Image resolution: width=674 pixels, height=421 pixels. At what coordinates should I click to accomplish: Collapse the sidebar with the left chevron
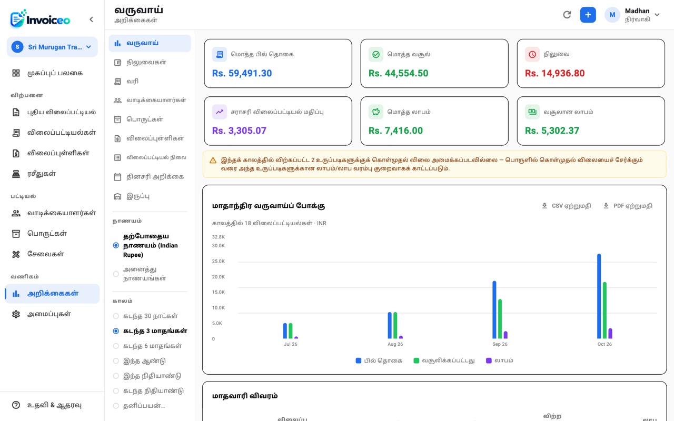pos(91,19)
